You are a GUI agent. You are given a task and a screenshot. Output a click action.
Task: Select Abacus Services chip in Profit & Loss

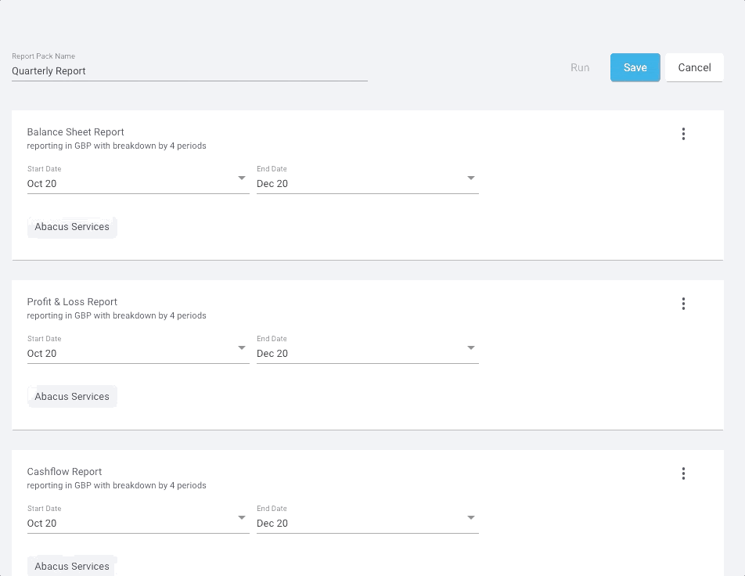(72, 396)
